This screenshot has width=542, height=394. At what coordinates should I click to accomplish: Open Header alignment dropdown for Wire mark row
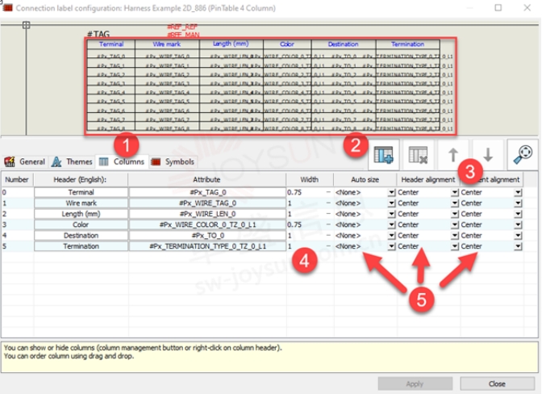[455, 203]
